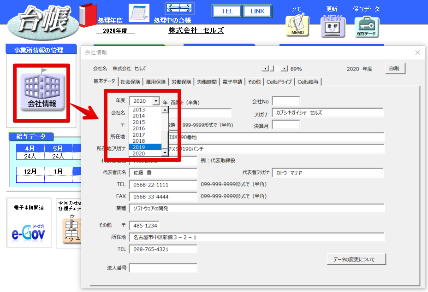Click データの変更について button
This screenshot has width=428, height=292.
coord(356,259)
